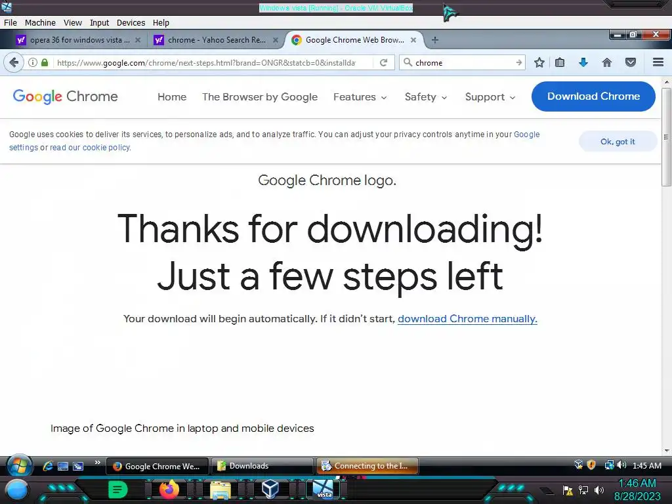The image size is (672, 504).
Task: Open VirtualBox icon on host taskbar
Action: click(270, 489)
